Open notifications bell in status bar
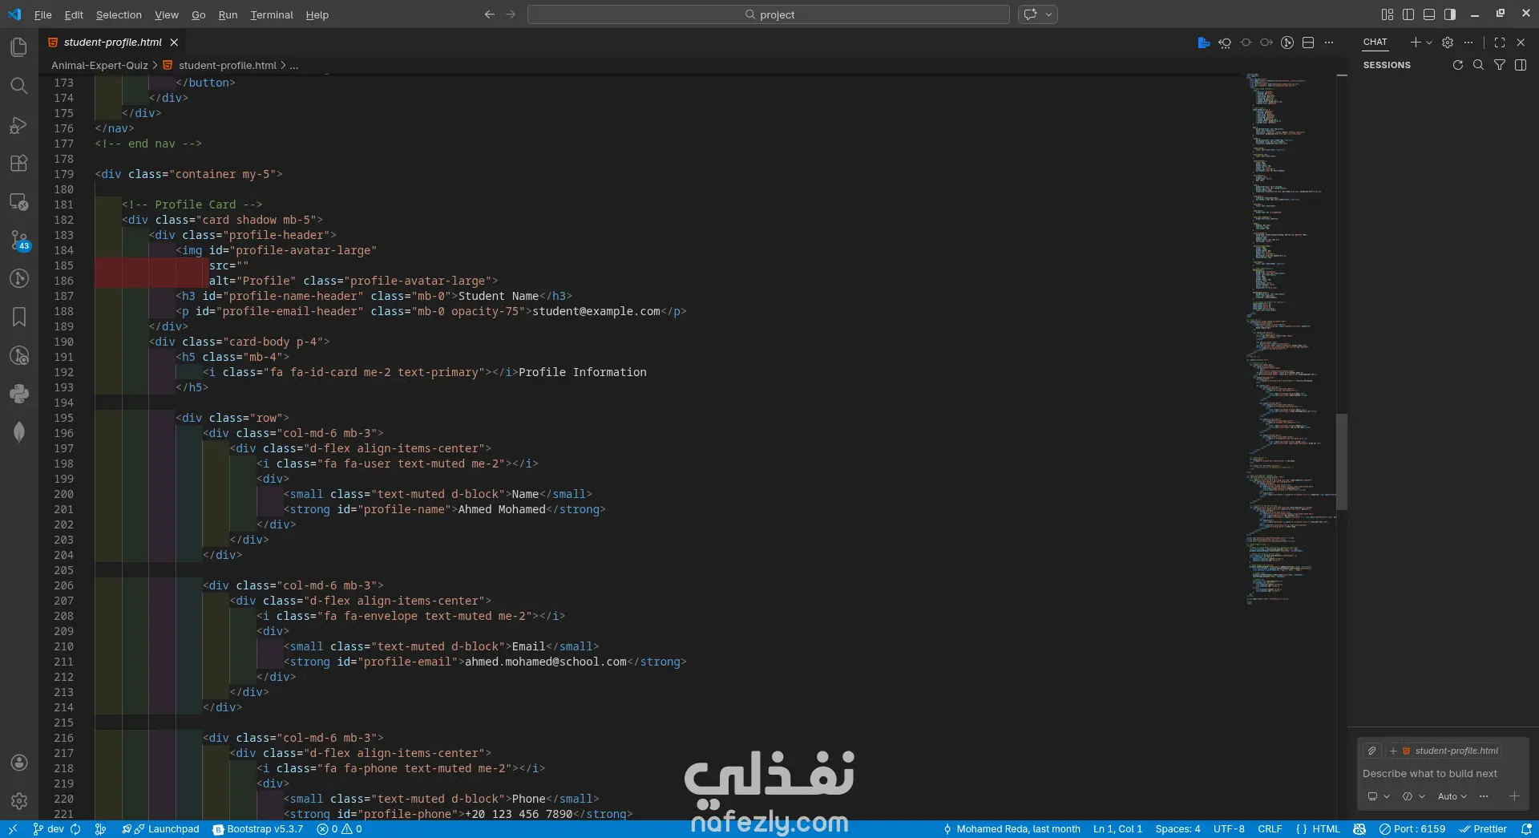Image resolution: width=1539 pixels, height=838 pixels. pos(1526,829)
